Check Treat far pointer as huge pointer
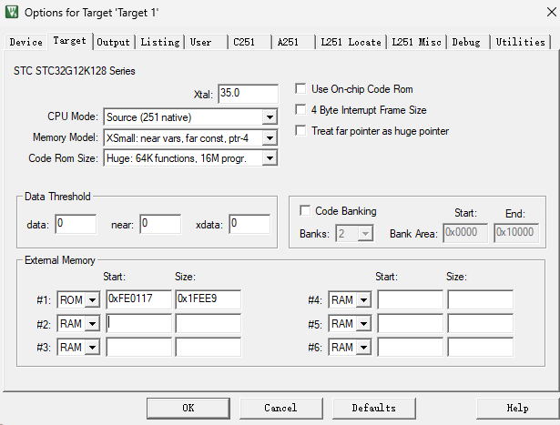 pos(300,131)
